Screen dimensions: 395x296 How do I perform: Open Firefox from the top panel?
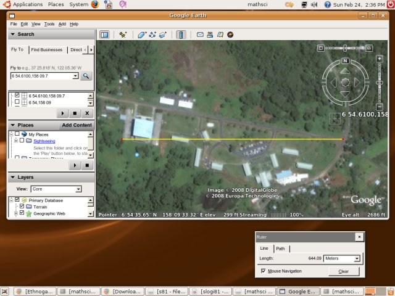click(x=95, y=4)
